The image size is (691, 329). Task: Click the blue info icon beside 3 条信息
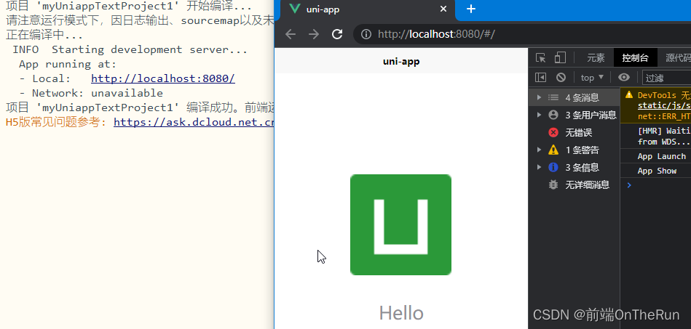coord(553,167)
